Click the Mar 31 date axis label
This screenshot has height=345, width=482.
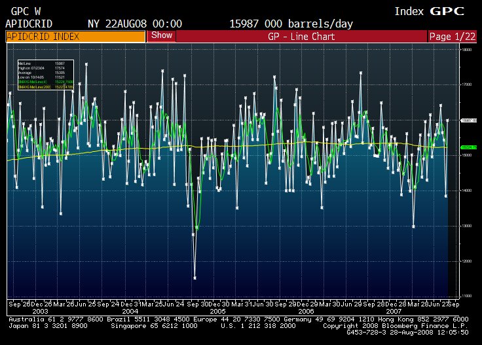point(242,304)
